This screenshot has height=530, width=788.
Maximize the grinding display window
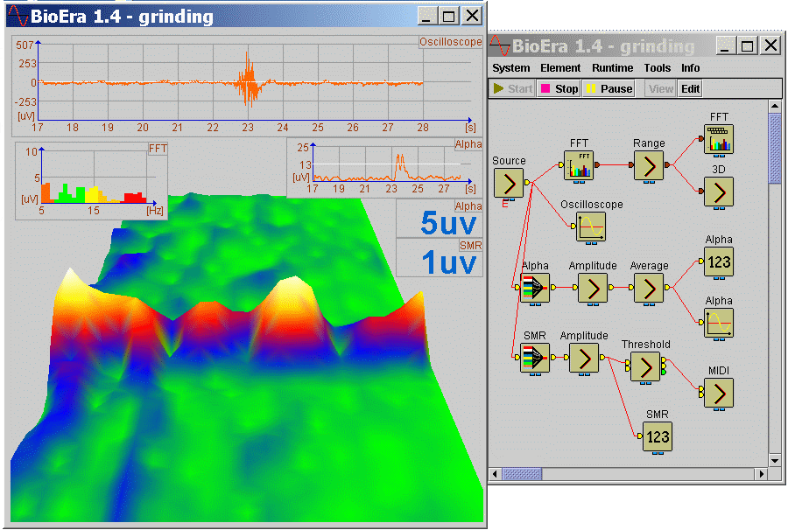447,16
